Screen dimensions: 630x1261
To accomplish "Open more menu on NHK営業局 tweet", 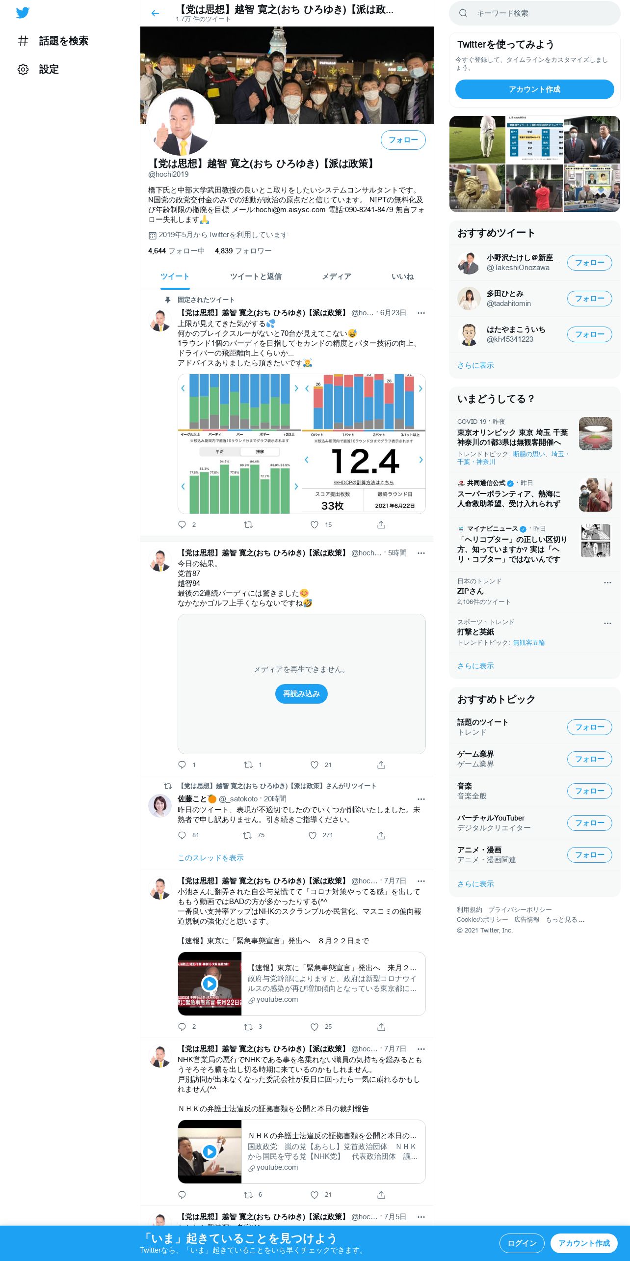I will pyautogui.click(x=421, y=1049).
